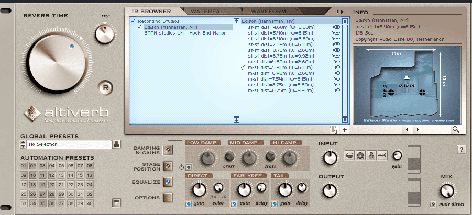472x215 pixels.
Task: Open the No Selection preset dropdown
Action: 69,144
